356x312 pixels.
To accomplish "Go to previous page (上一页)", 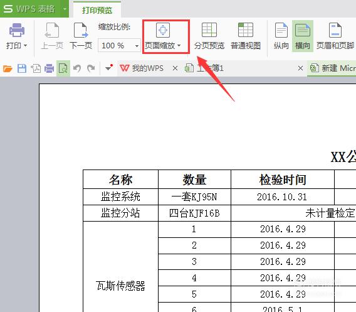I will [x=52, y=36].
